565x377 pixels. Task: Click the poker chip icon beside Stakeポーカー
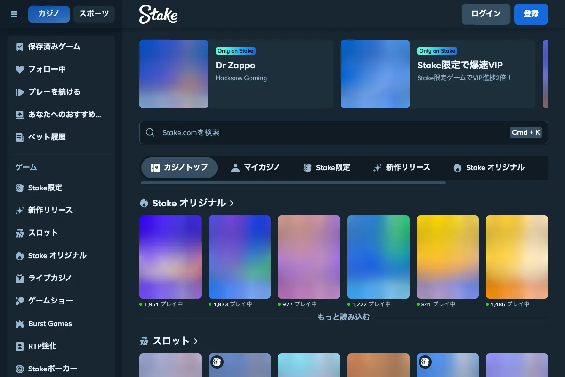(x=19, y=369)
